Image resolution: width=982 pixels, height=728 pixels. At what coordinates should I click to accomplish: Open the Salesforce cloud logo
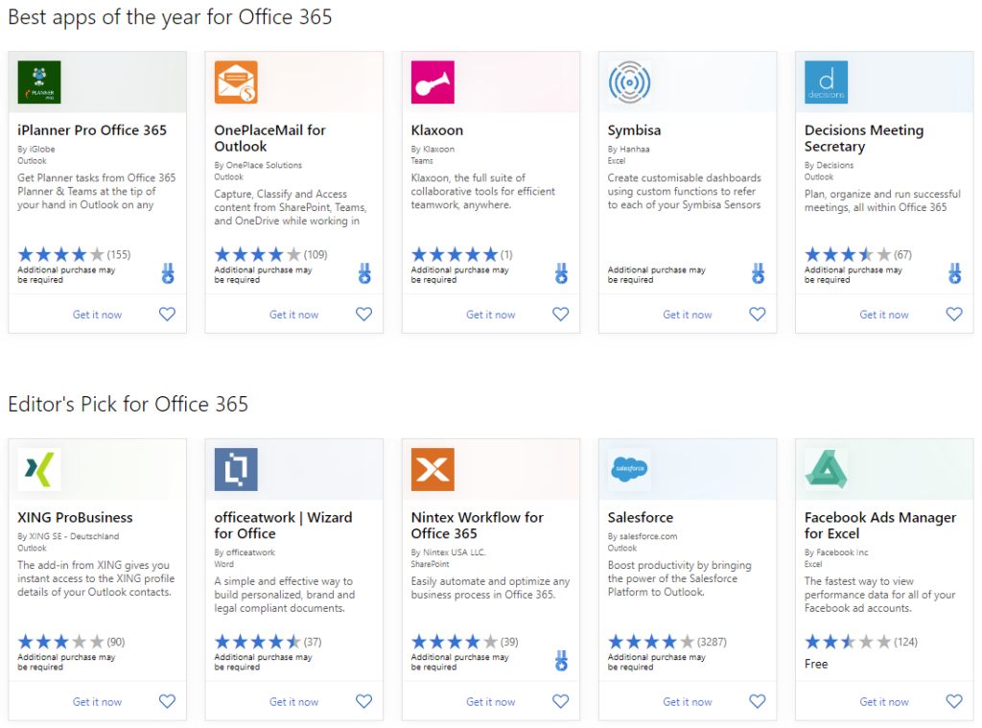coord(629,469)
